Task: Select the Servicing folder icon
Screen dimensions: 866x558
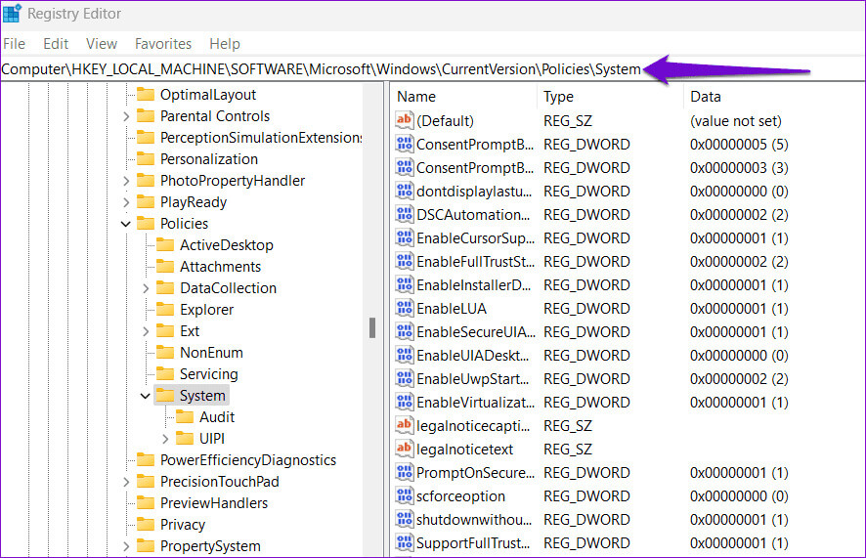Action: 165,374
